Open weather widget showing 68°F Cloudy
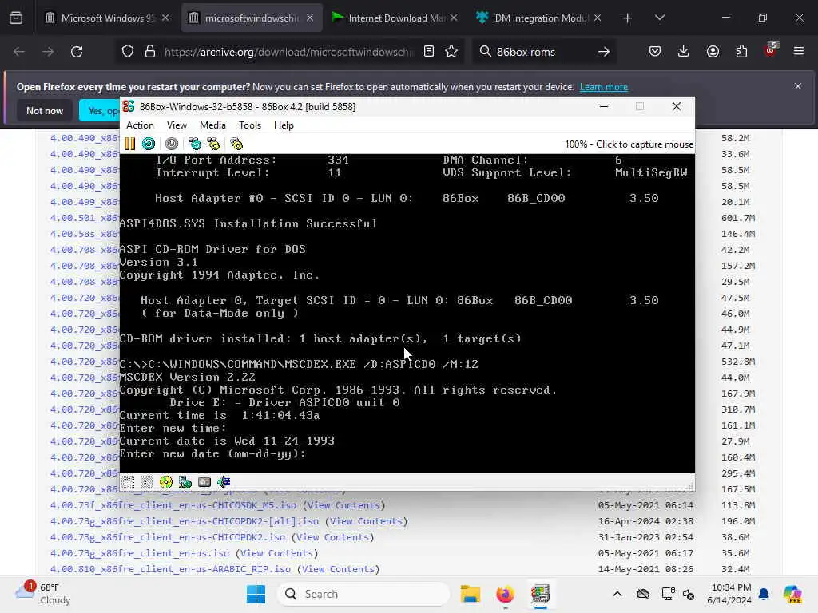 [x=43, y=594]
